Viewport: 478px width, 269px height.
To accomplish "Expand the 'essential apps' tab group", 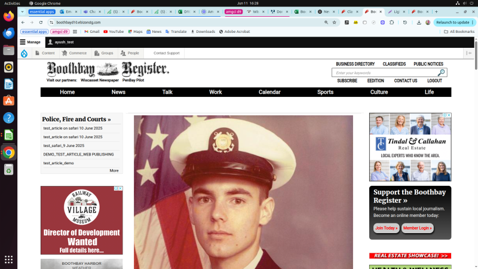I will point(41,11).
